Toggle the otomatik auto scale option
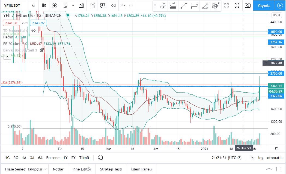 pyautogui.click(x=275, y=158)
